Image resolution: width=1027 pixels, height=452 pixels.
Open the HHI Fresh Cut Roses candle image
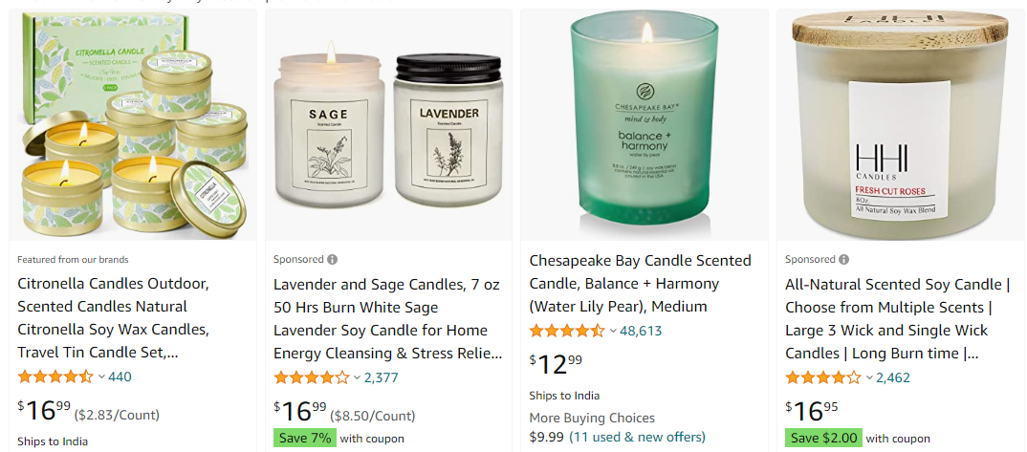tap(900, 125)
